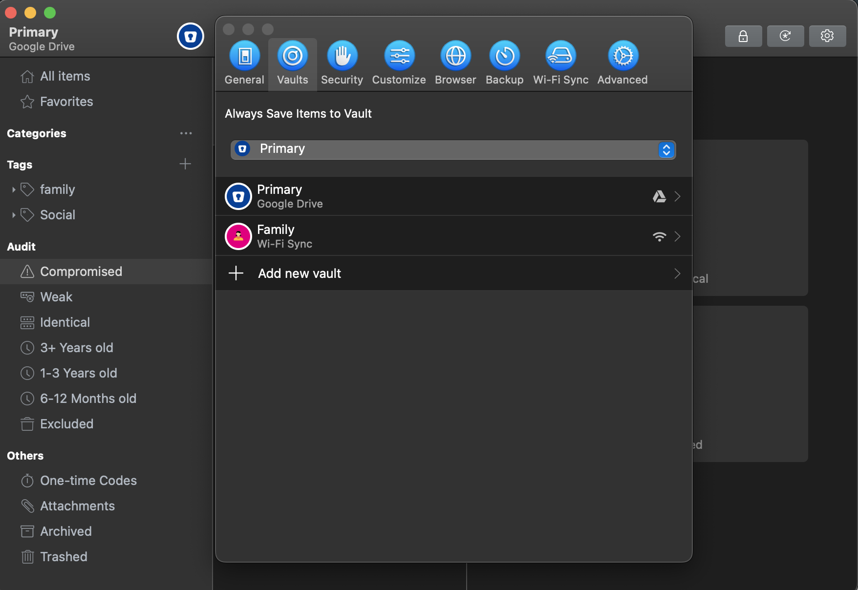Click the lock button in the main toolbar
Viewport: 858px width, 590px height.
[743, 36]
